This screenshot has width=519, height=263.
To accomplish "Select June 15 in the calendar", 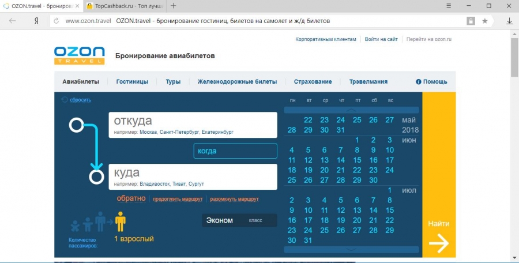I will click(x=357, y=160).
